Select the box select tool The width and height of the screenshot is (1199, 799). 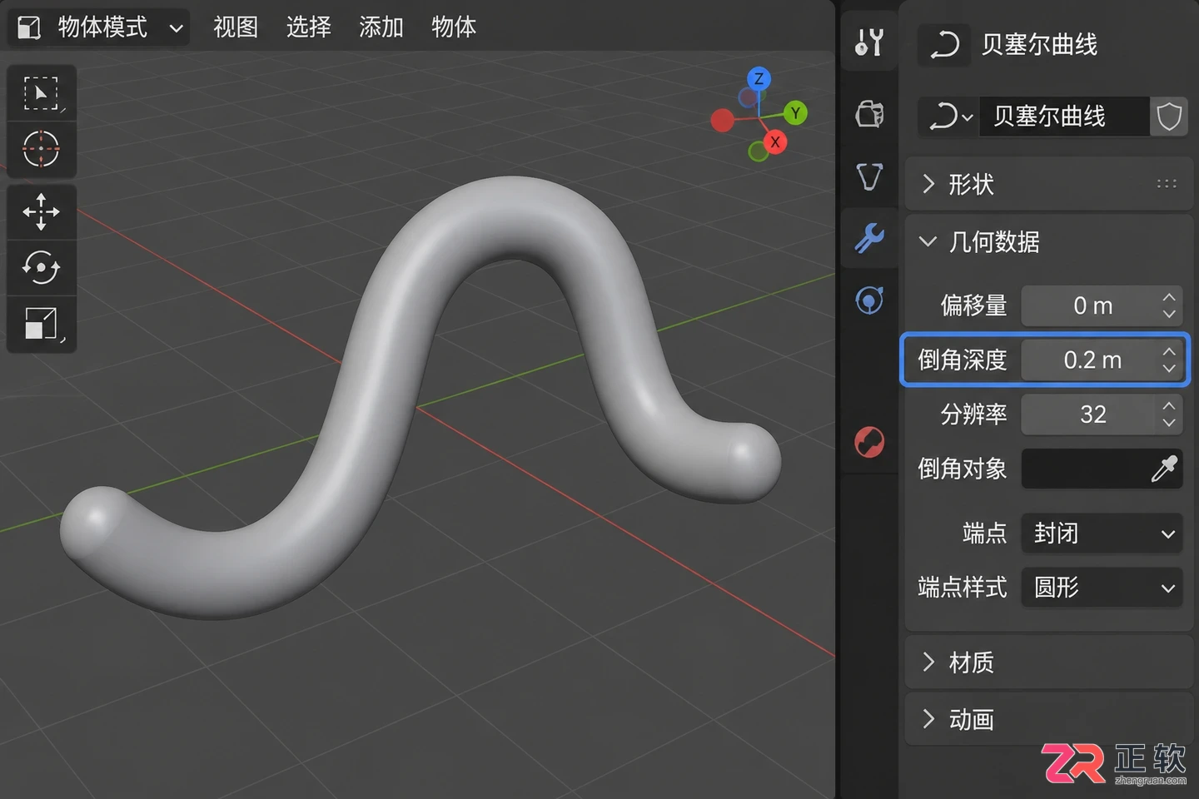pyautogui.click(x=41, y=93)
